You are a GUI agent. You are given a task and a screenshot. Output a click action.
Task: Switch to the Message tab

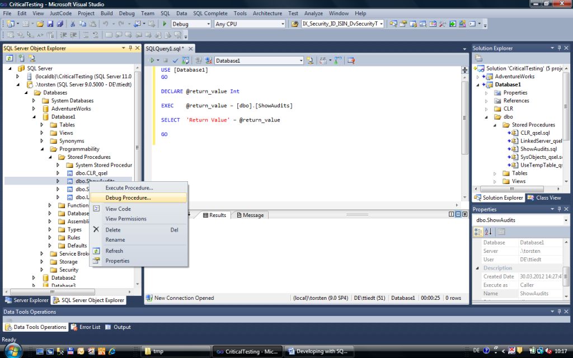point(250,215)
